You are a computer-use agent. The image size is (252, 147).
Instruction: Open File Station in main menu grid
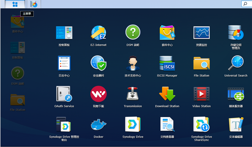202,63
